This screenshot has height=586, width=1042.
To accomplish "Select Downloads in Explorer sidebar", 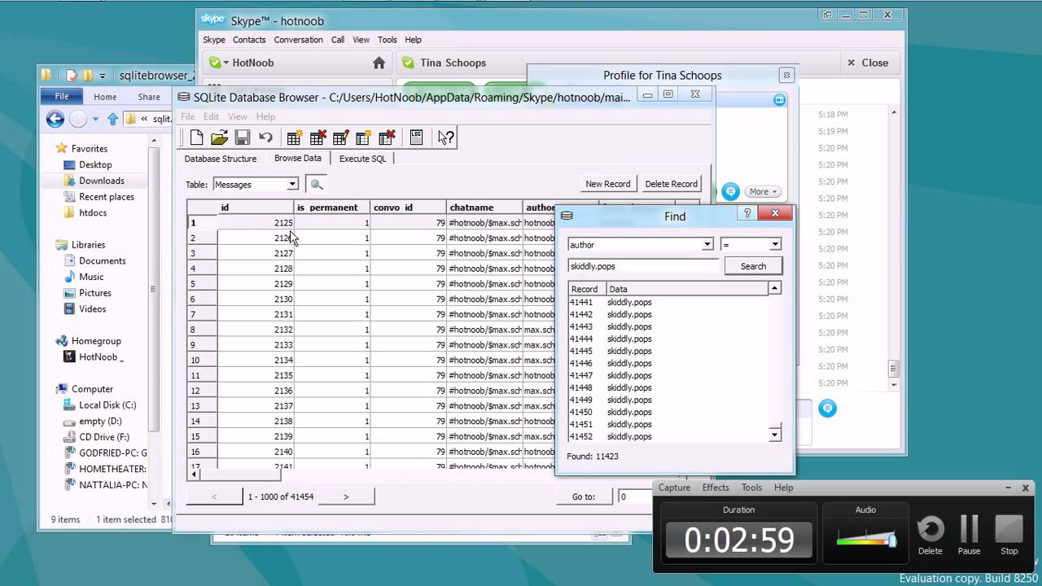I will click(x=101, y=181).
